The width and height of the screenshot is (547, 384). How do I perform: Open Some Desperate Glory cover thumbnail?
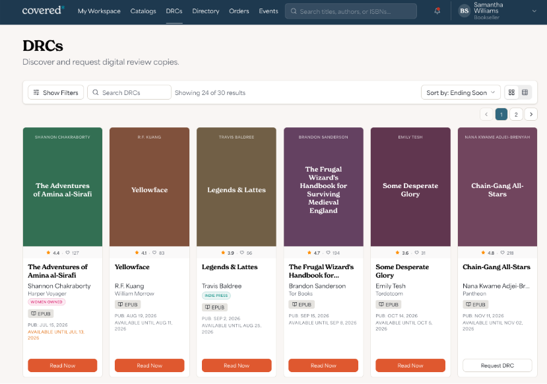[410, 187]
